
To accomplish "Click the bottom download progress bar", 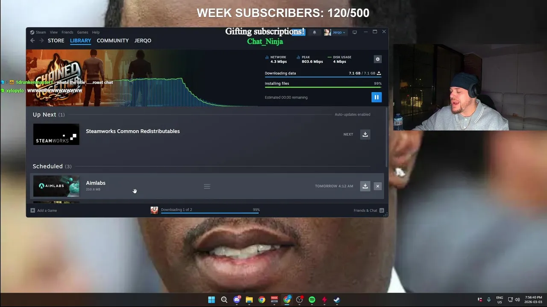I will coord(210,212).
